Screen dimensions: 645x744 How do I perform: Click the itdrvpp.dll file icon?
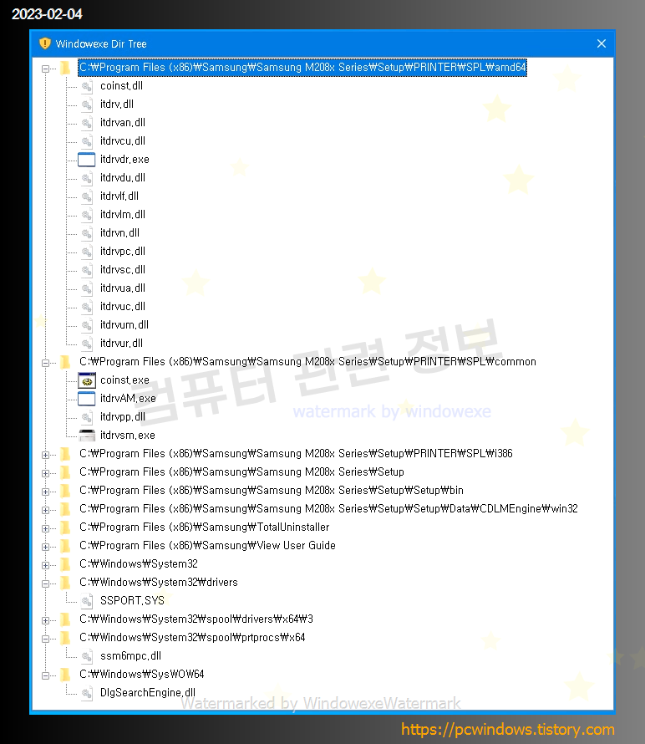click(x=86, y=417)
